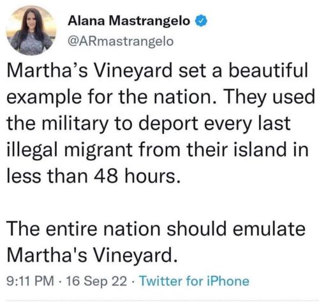Click "Martha's Vineyard" on the first line
319x302 pixels.
[89, 70]
